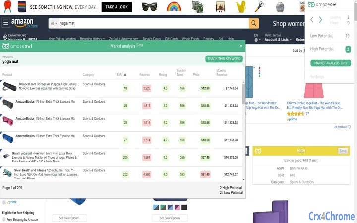This screenshot has width=357, height=223.
Task: Click the Shop women banner
Action: [289, 23]
